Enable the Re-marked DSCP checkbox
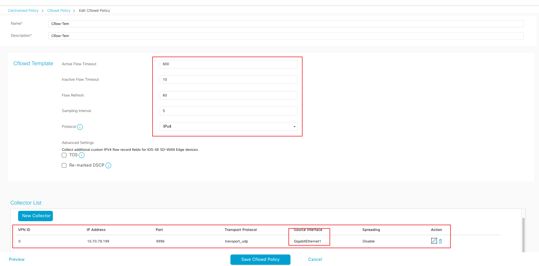The image size is (539, 266). click(x=64, y=165)
